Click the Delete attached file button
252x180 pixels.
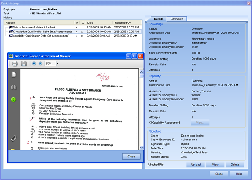tap(235, 165)
